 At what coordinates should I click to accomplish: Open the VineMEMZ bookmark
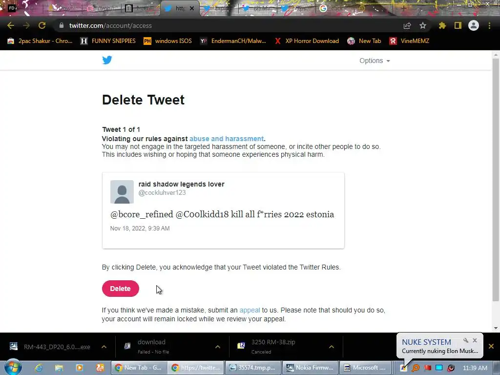(x=410, y=41)
